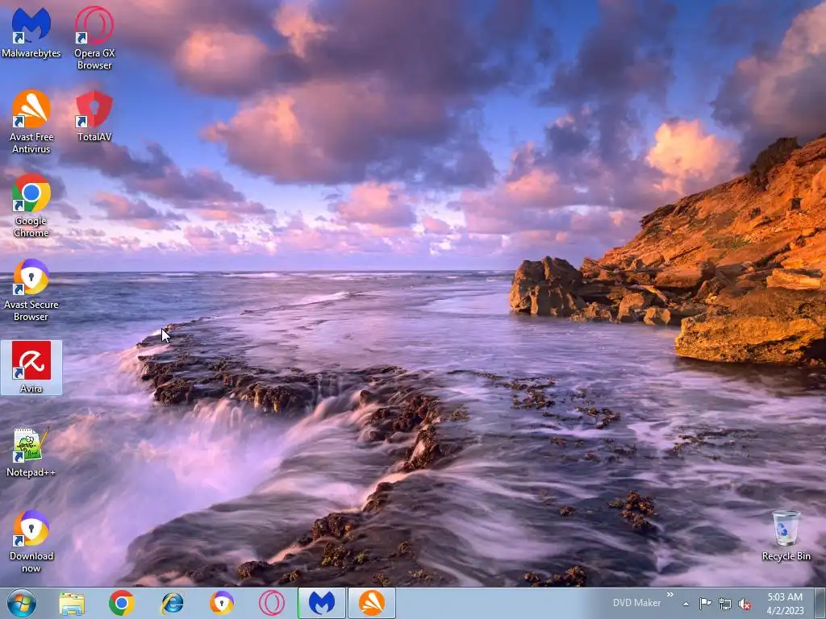Launch Opera GX Browser desktop shortcut

[94, 38]
